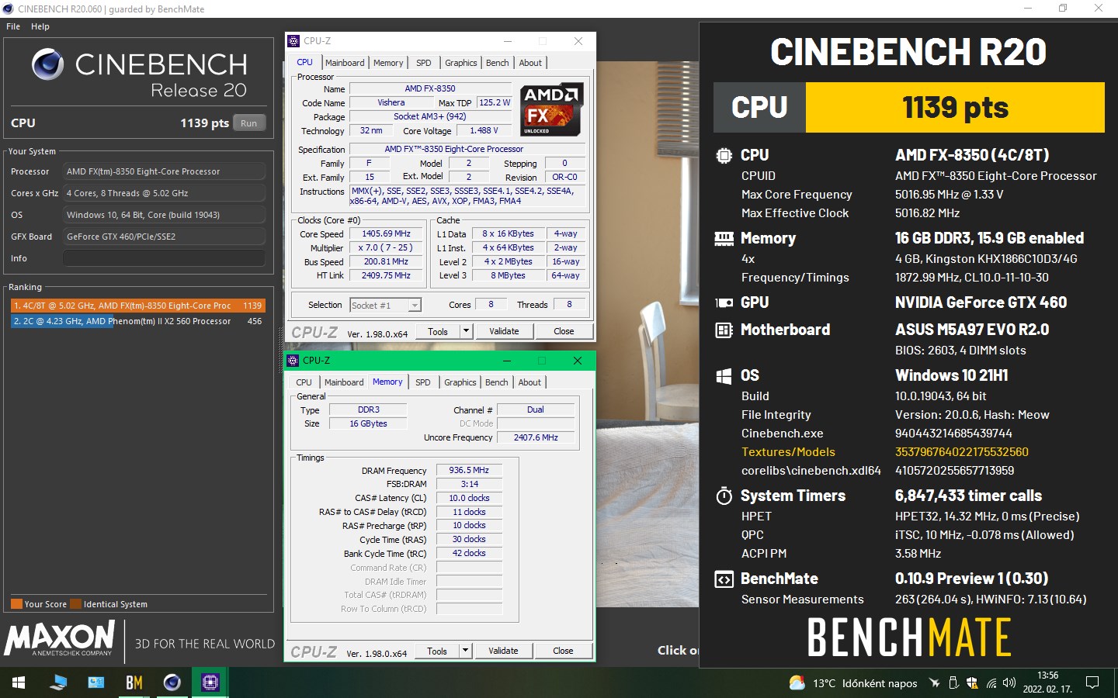Switch to CPU tab in lower CPU-Z window

pos(304,382)
